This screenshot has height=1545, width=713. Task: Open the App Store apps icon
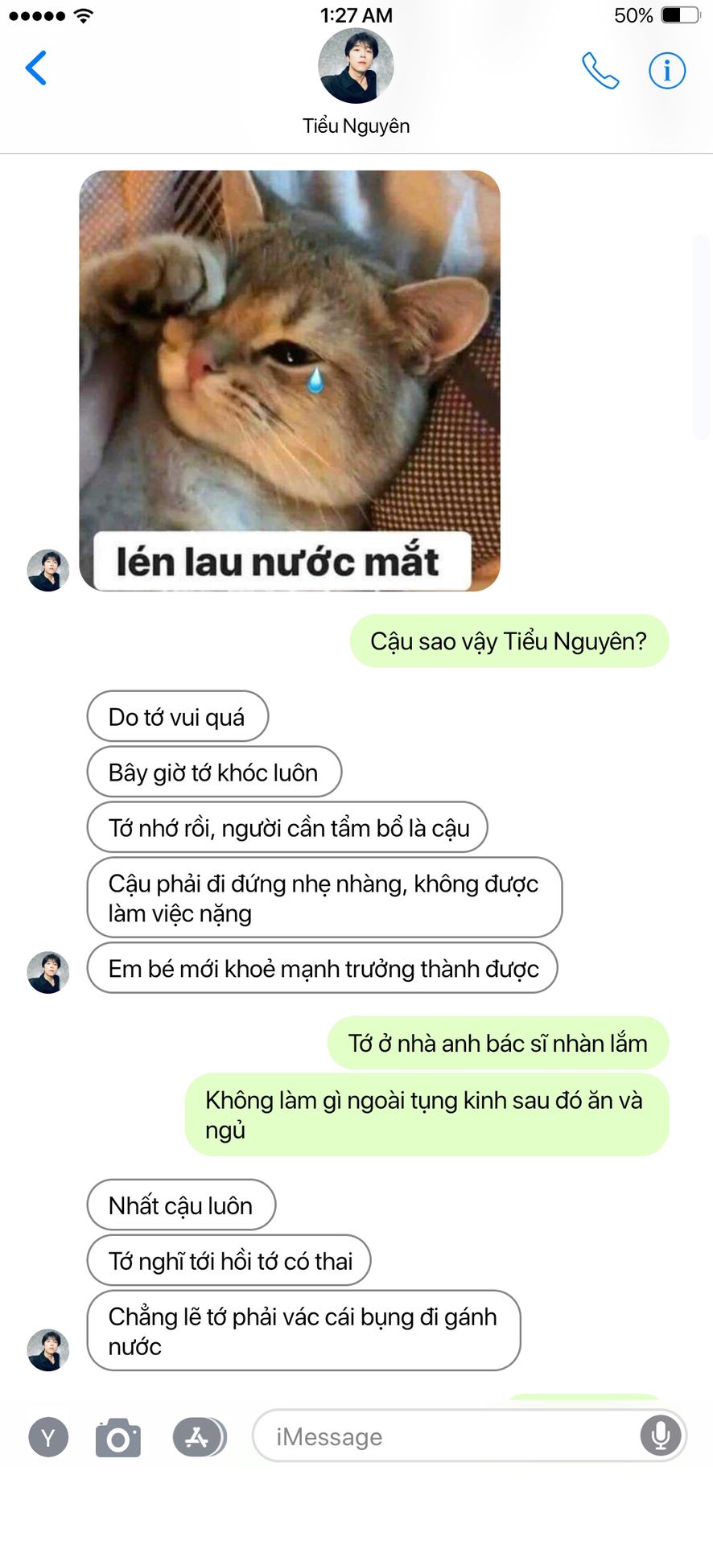point(198,1437)
